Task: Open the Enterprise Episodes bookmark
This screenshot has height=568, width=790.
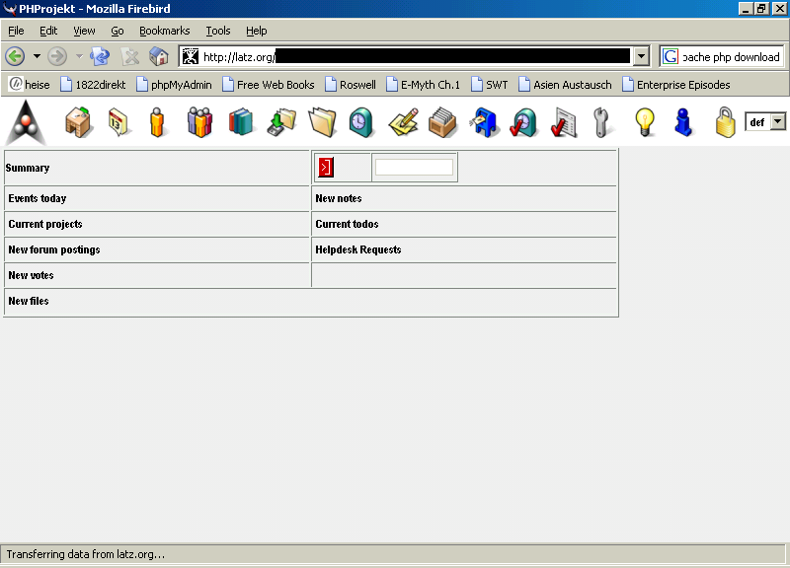Action: pos(676,85)
